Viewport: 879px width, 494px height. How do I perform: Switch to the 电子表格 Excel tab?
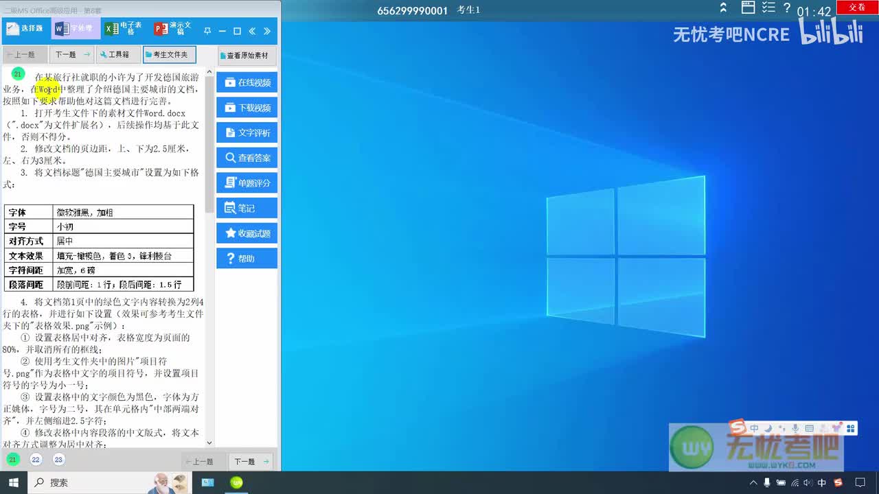[x=124, y=29]
